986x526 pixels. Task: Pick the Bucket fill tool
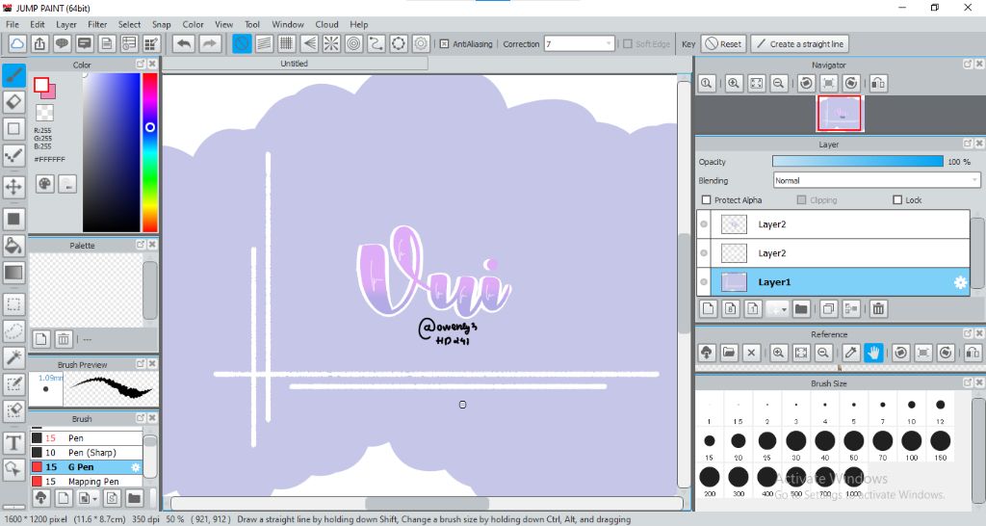(x=13, y=246)
